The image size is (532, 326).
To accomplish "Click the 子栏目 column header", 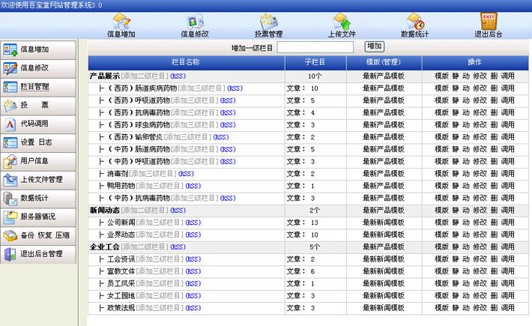I will pyautogui.click(x=315, y=62).
